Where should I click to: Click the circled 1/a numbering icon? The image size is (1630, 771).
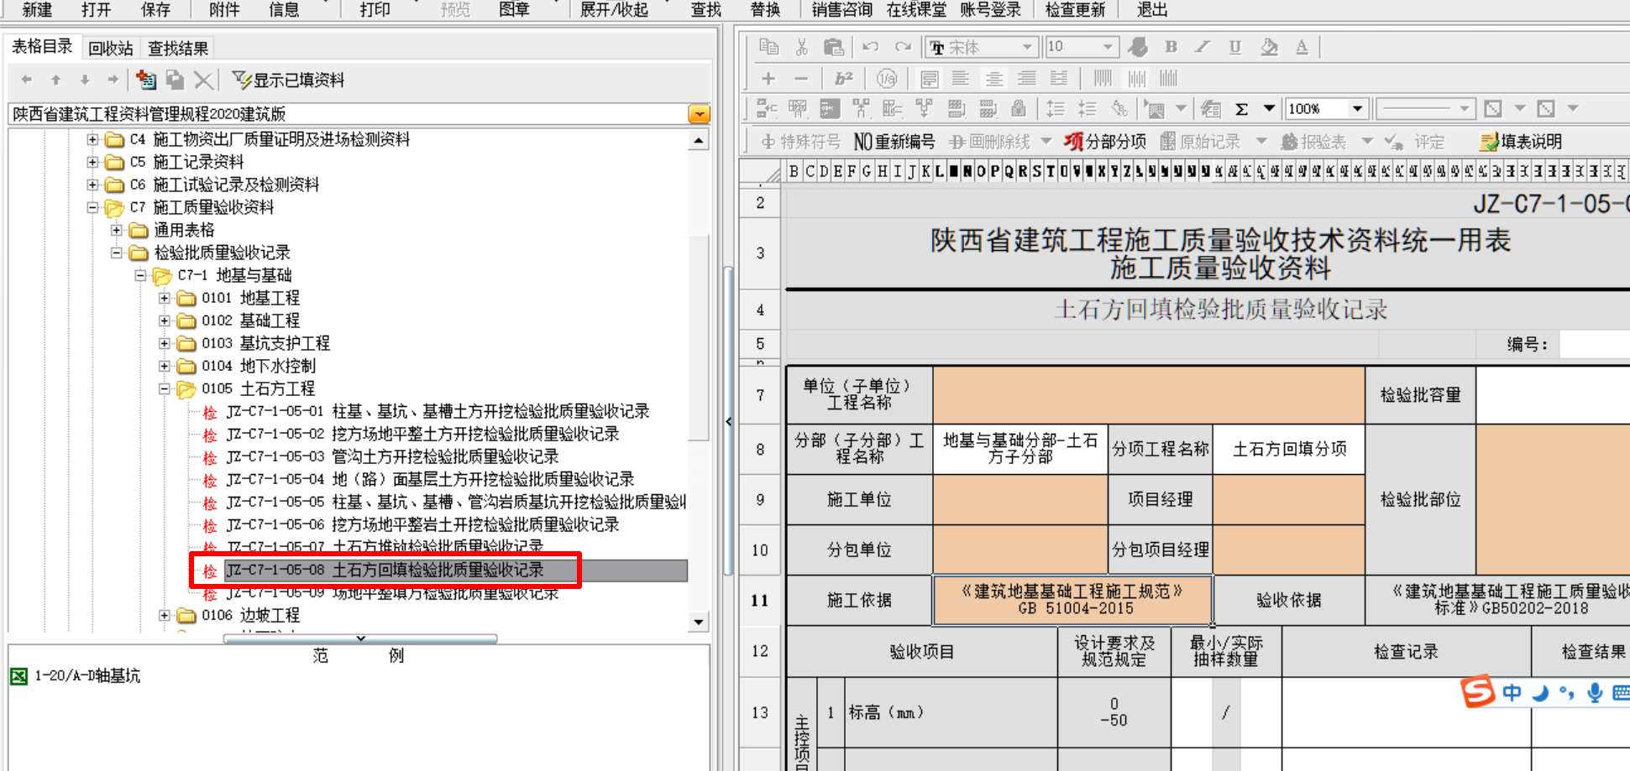[x=887, y=78]
